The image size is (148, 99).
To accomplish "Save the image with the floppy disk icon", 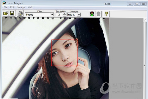I will pos(12,14).
